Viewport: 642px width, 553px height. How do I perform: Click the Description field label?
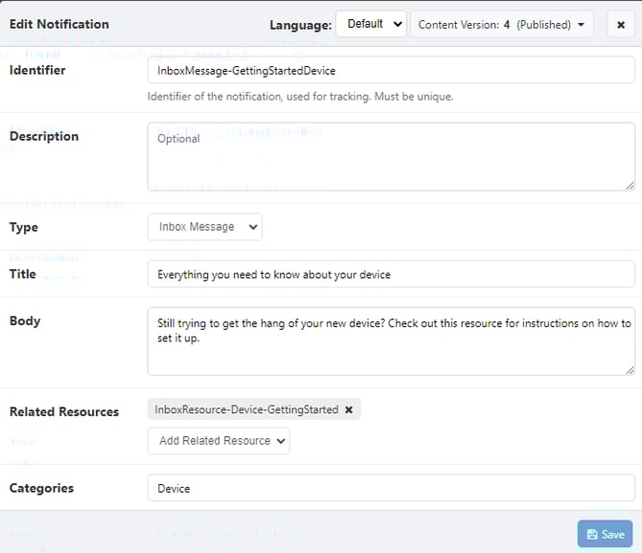tap(44, 136)
